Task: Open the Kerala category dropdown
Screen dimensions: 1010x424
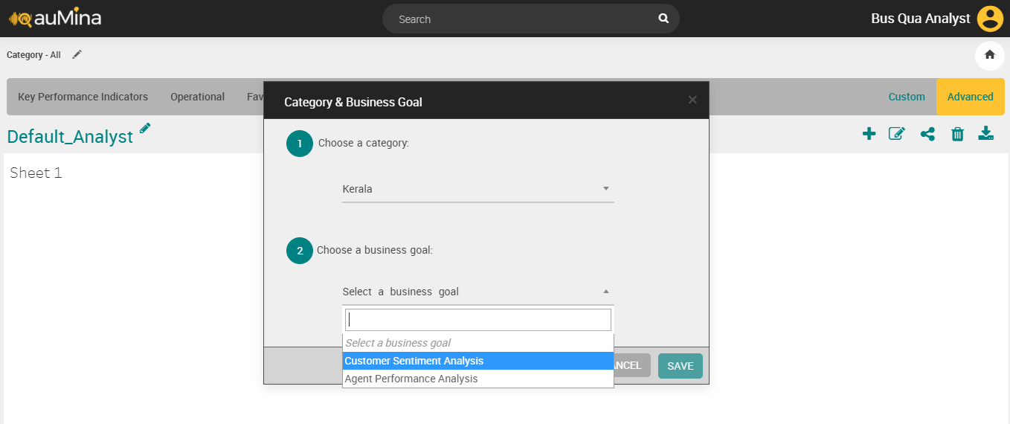Action: click(478, 189)
